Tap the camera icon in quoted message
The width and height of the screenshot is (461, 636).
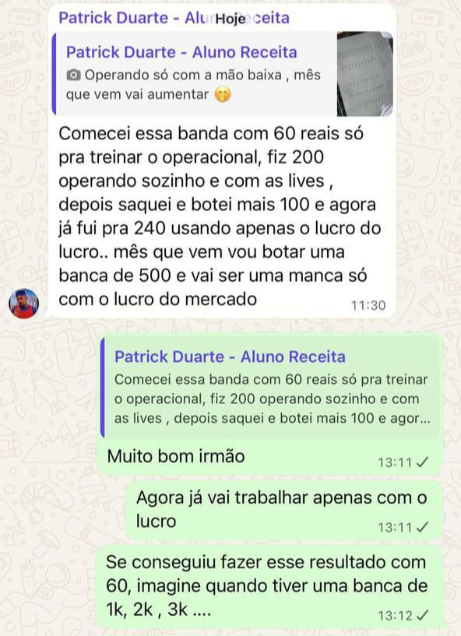pyautogui.click(x=73, y=75)
